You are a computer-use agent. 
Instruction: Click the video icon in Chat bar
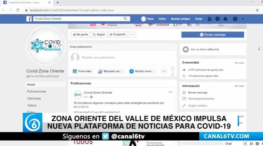point(257,144)
